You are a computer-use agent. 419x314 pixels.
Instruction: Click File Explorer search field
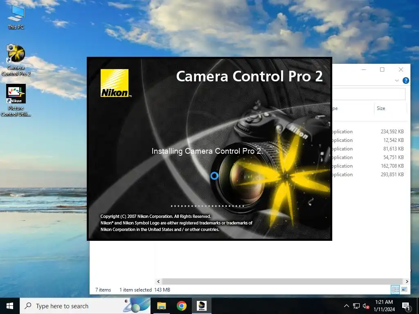(369, 94)
